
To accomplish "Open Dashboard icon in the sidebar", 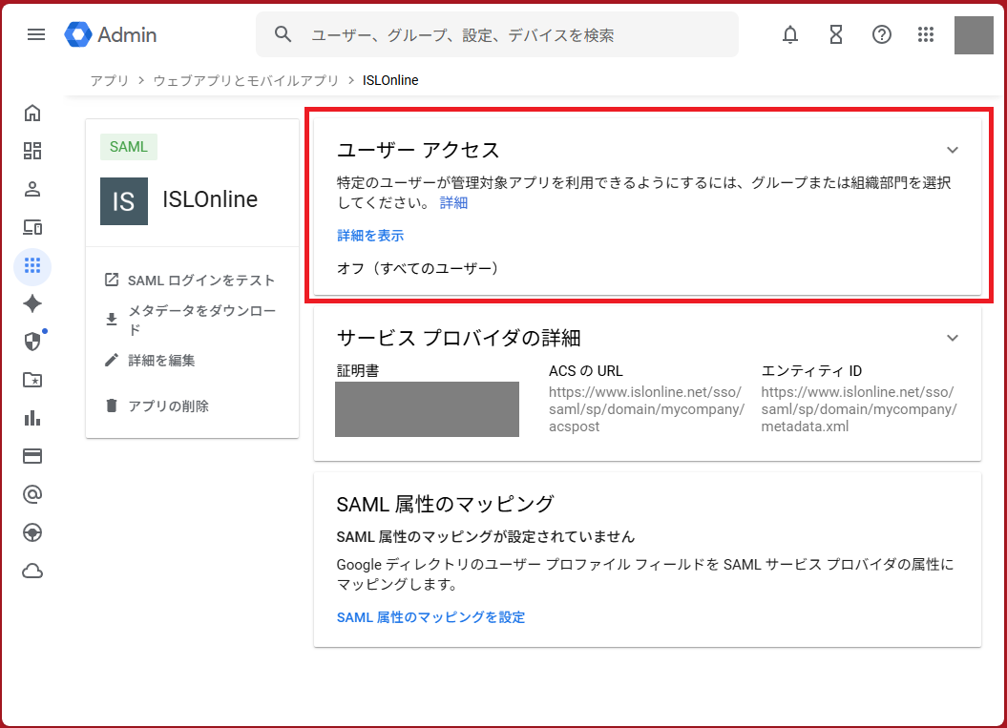I will coord(32,151).
